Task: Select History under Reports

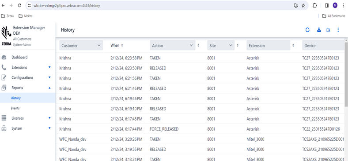Action: coord(27,98)
